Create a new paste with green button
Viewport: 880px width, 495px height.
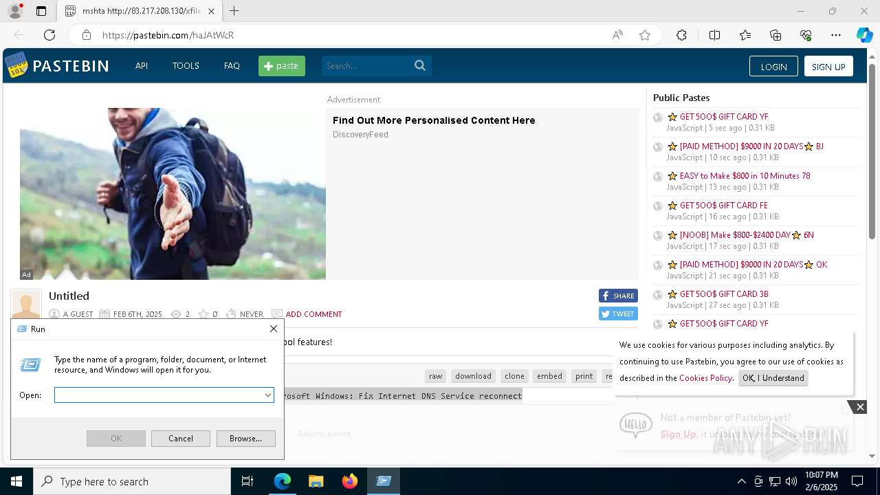[282, 66]
